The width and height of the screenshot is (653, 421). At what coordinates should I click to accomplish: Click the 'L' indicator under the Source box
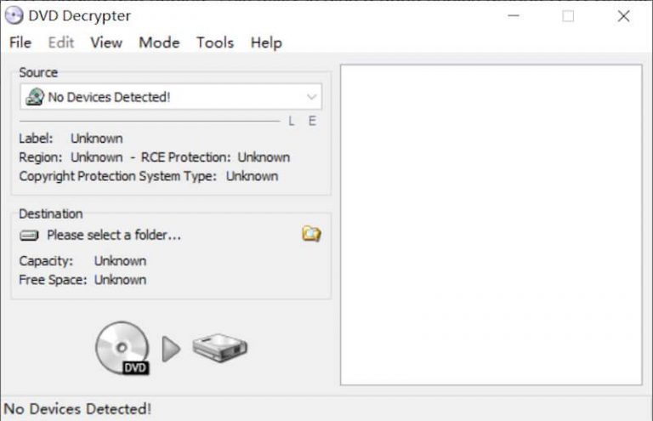tap(292, 122)
